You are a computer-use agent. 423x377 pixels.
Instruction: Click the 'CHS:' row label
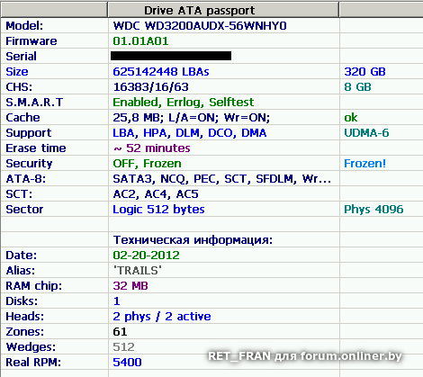19,87
